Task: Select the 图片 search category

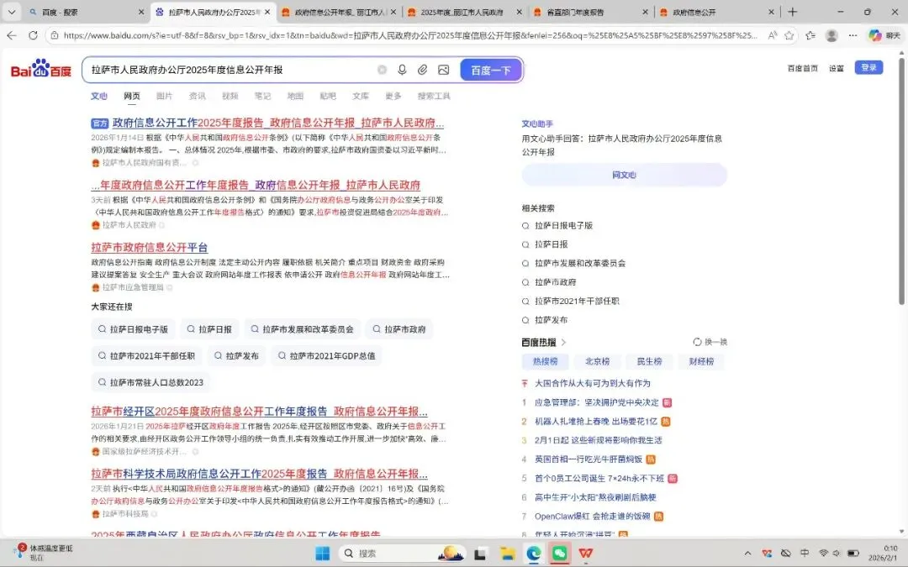Action: (x=165, y=96)
